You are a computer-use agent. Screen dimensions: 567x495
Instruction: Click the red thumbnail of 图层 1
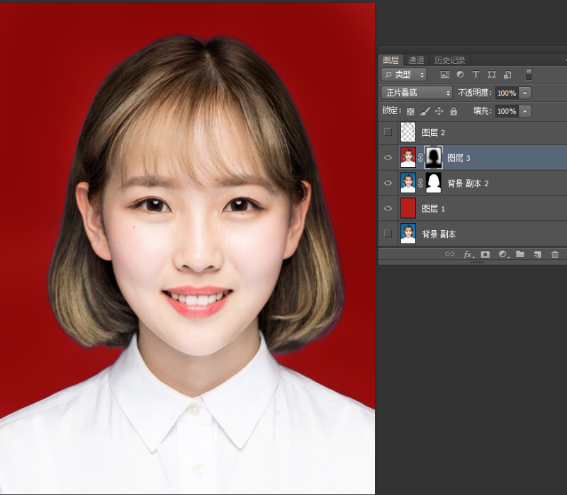tap(408, 208)
